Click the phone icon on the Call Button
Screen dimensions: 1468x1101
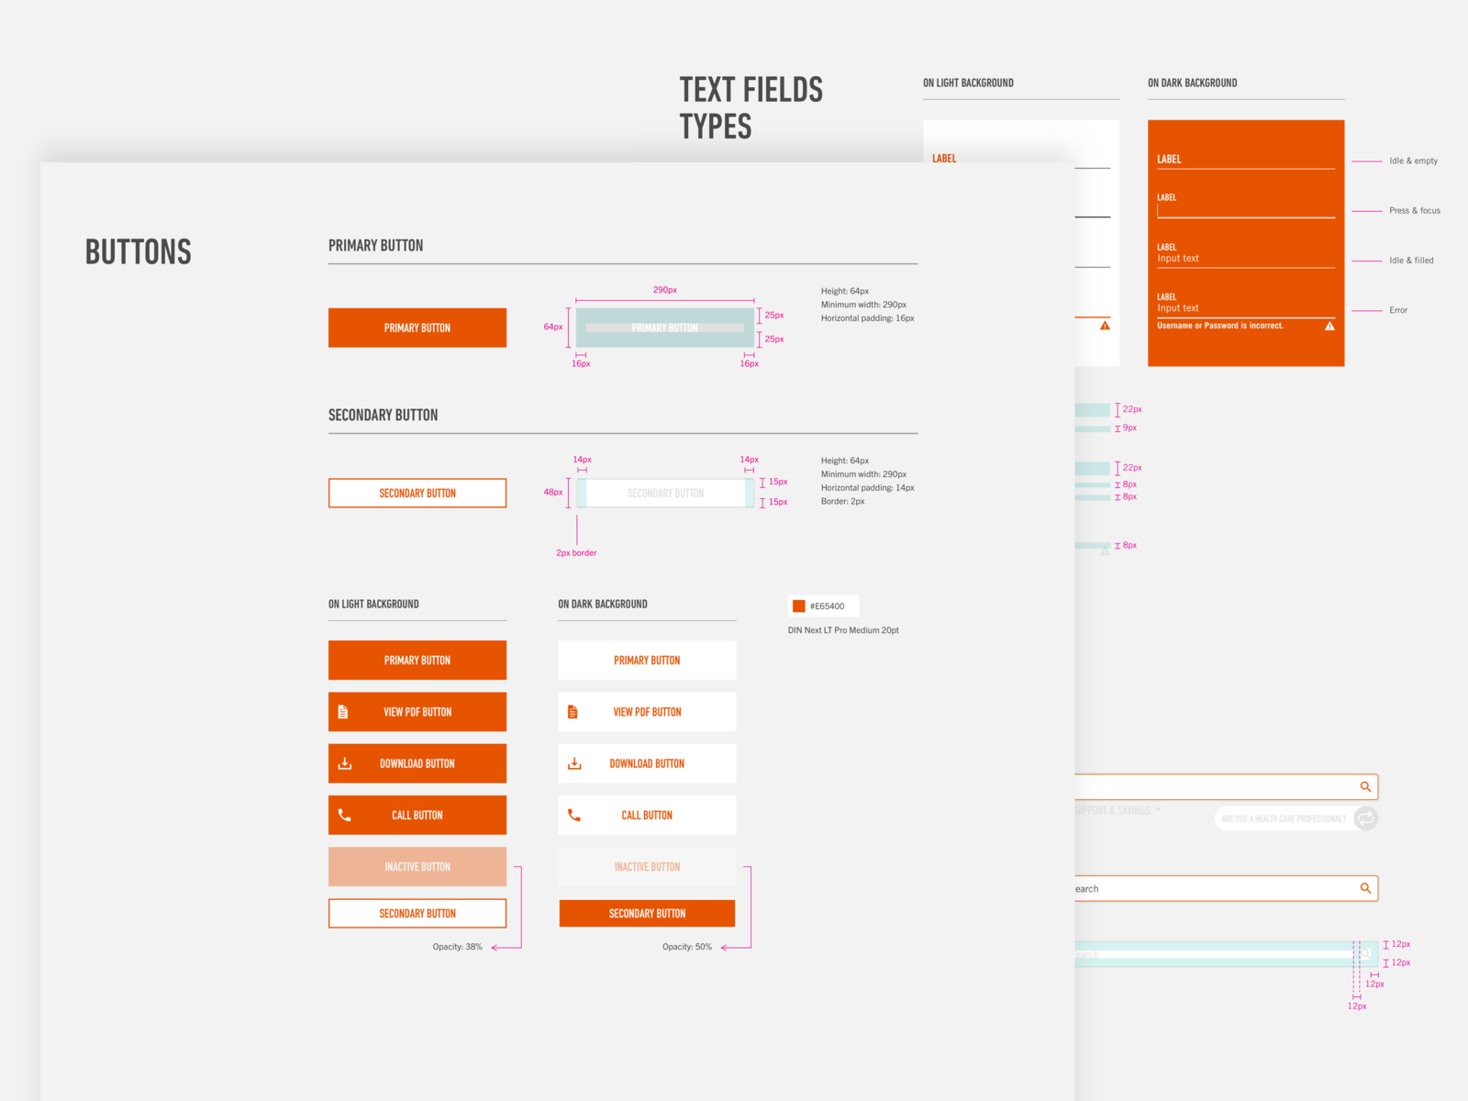click(x=345, y=815)
